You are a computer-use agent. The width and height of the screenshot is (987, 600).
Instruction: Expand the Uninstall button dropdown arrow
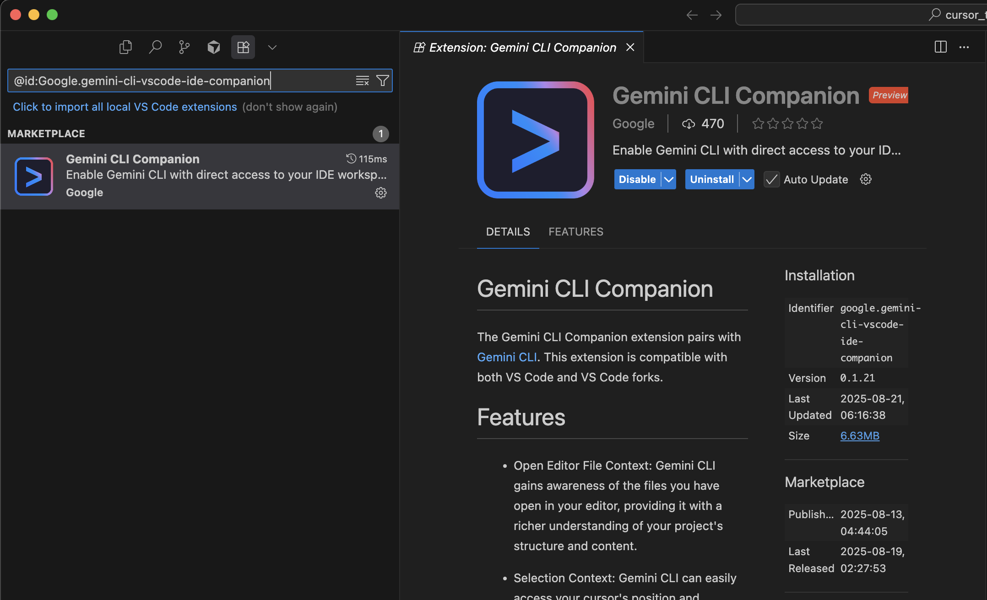coord(747,179)
